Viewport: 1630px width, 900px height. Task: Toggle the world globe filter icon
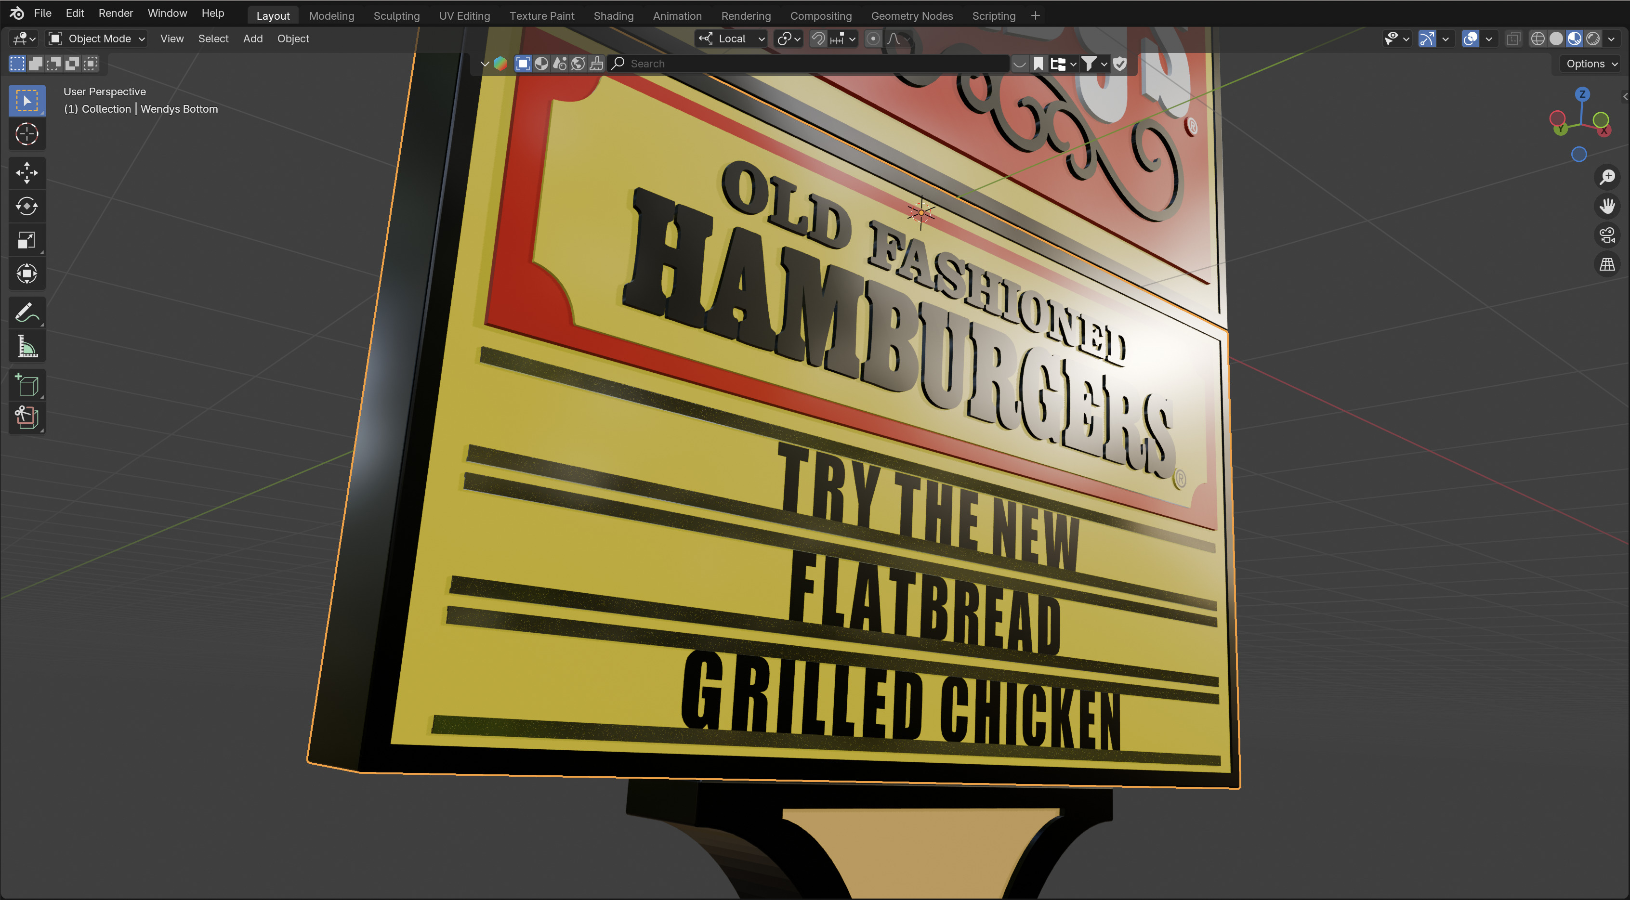(x=578, y=63)
